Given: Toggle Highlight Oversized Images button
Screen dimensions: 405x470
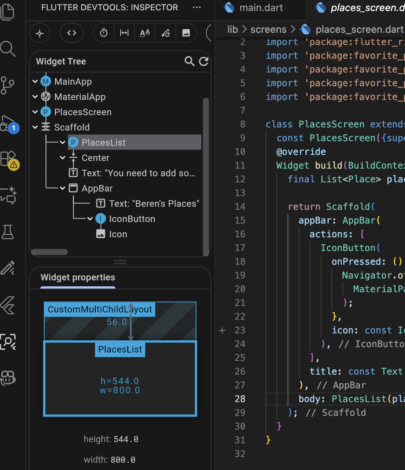Looking at the screenshot, I should tap(186, 33).
